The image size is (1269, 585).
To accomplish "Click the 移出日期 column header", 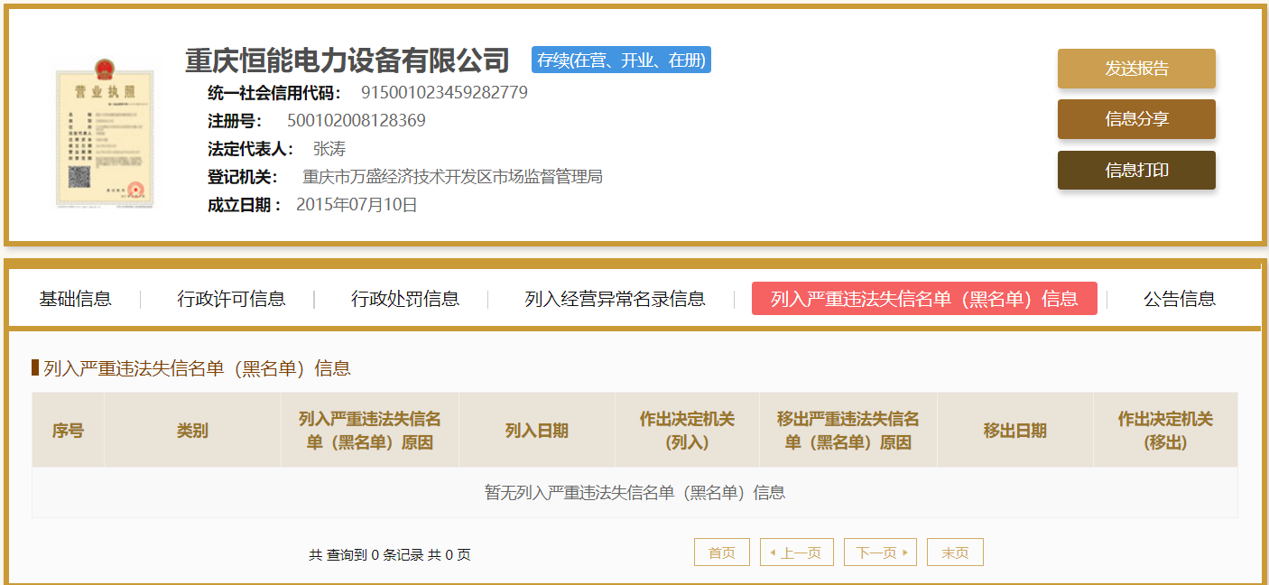I will (1015, 431).
